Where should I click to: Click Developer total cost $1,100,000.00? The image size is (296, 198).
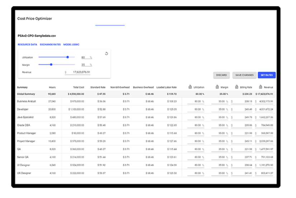pyautogui.click(x=76, y=109)
